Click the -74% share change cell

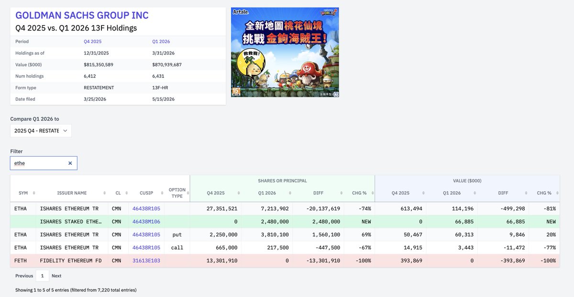pos(359,209)
